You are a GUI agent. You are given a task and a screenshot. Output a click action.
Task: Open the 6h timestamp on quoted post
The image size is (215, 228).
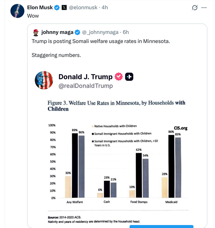(126, 32)
